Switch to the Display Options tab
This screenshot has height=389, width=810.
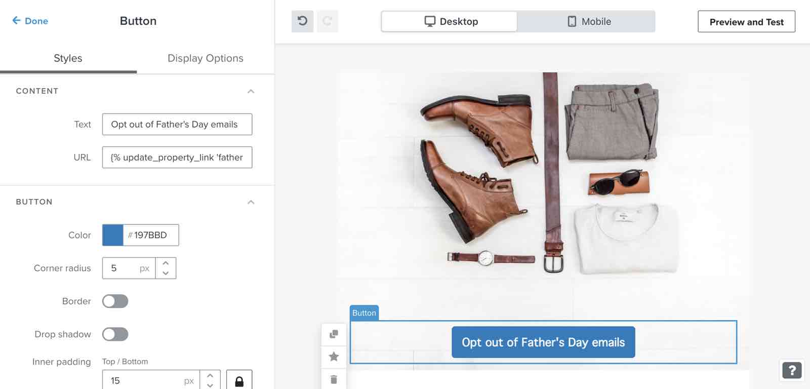point(206,58)
